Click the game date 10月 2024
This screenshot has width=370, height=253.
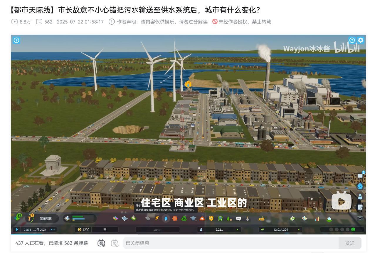pyautogui.click(x=39, y=229)
